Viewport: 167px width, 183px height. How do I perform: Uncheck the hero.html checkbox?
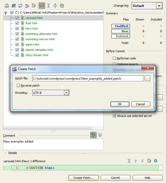17,28
